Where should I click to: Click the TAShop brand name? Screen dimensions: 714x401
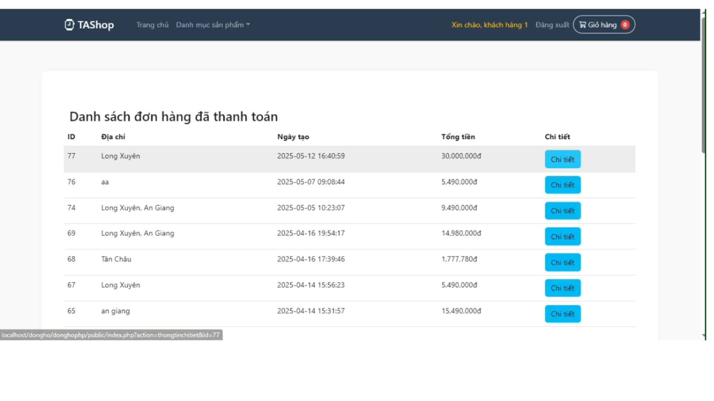[x=96, y=25]
